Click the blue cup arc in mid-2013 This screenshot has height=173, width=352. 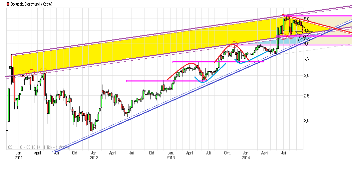201,80
